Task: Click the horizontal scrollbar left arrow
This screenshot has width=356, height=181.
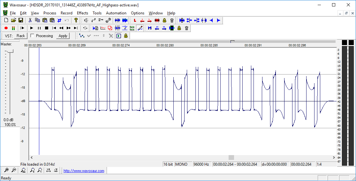Action: coord(32,157)
